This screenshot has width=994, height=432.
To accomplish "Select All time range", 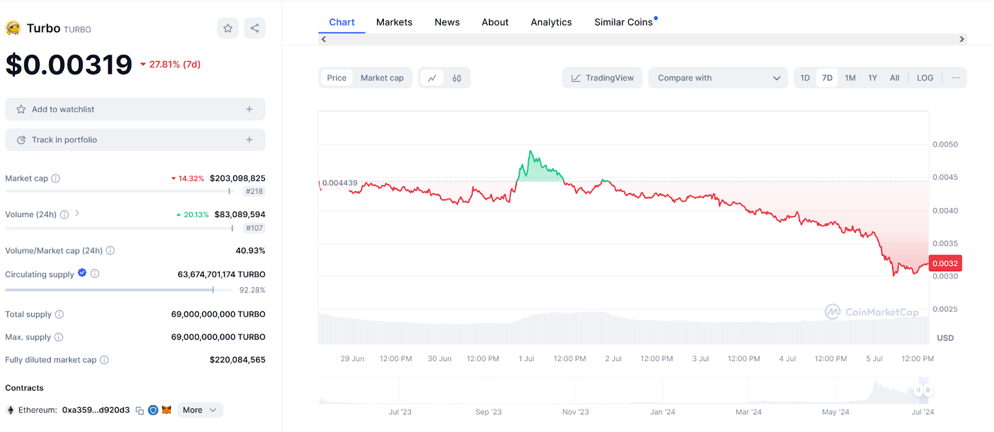I will pyautogui.click(x=895, y=78).
